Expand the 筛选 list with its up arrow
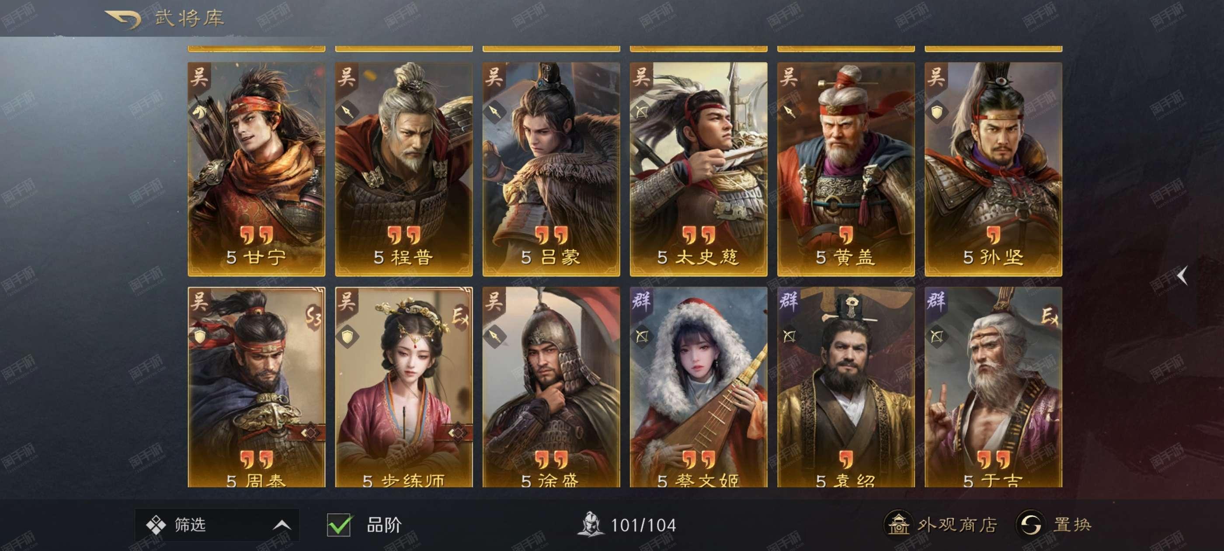 pyautogui.click(x=282, y=525)
